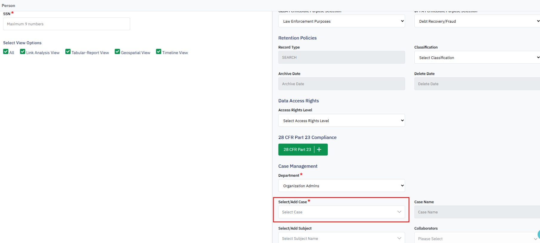Toggle the Timeline View checkbox
This screenshot has width=540, height=243.
click(x=159, y=52)
